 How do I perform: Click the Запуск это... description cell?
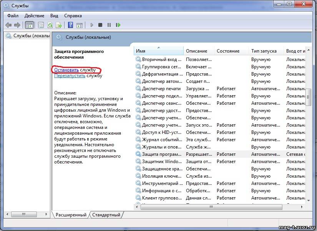click(x=199, y=125)
